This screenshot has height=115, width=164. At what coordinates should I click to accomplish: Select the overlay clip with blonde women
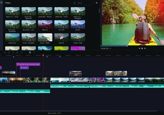116,73
